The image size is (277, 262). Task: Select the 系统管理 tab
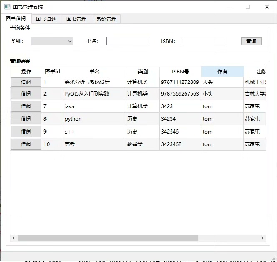106,19
